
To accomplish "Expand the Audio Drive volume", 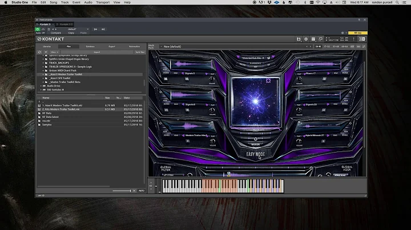I will tap(41, 86).
